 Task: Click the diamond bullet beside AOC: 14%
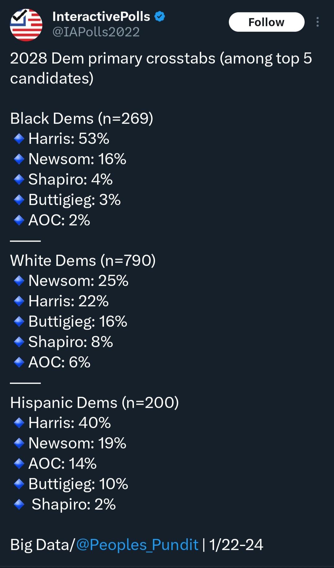[19, 464]
